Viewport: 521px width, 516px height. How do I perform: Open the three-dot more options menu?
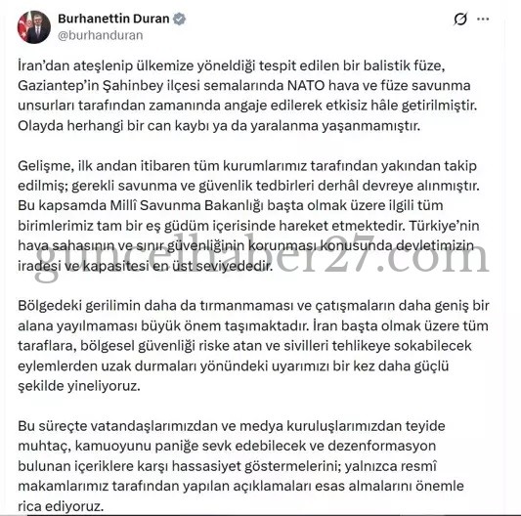(483, 19)
